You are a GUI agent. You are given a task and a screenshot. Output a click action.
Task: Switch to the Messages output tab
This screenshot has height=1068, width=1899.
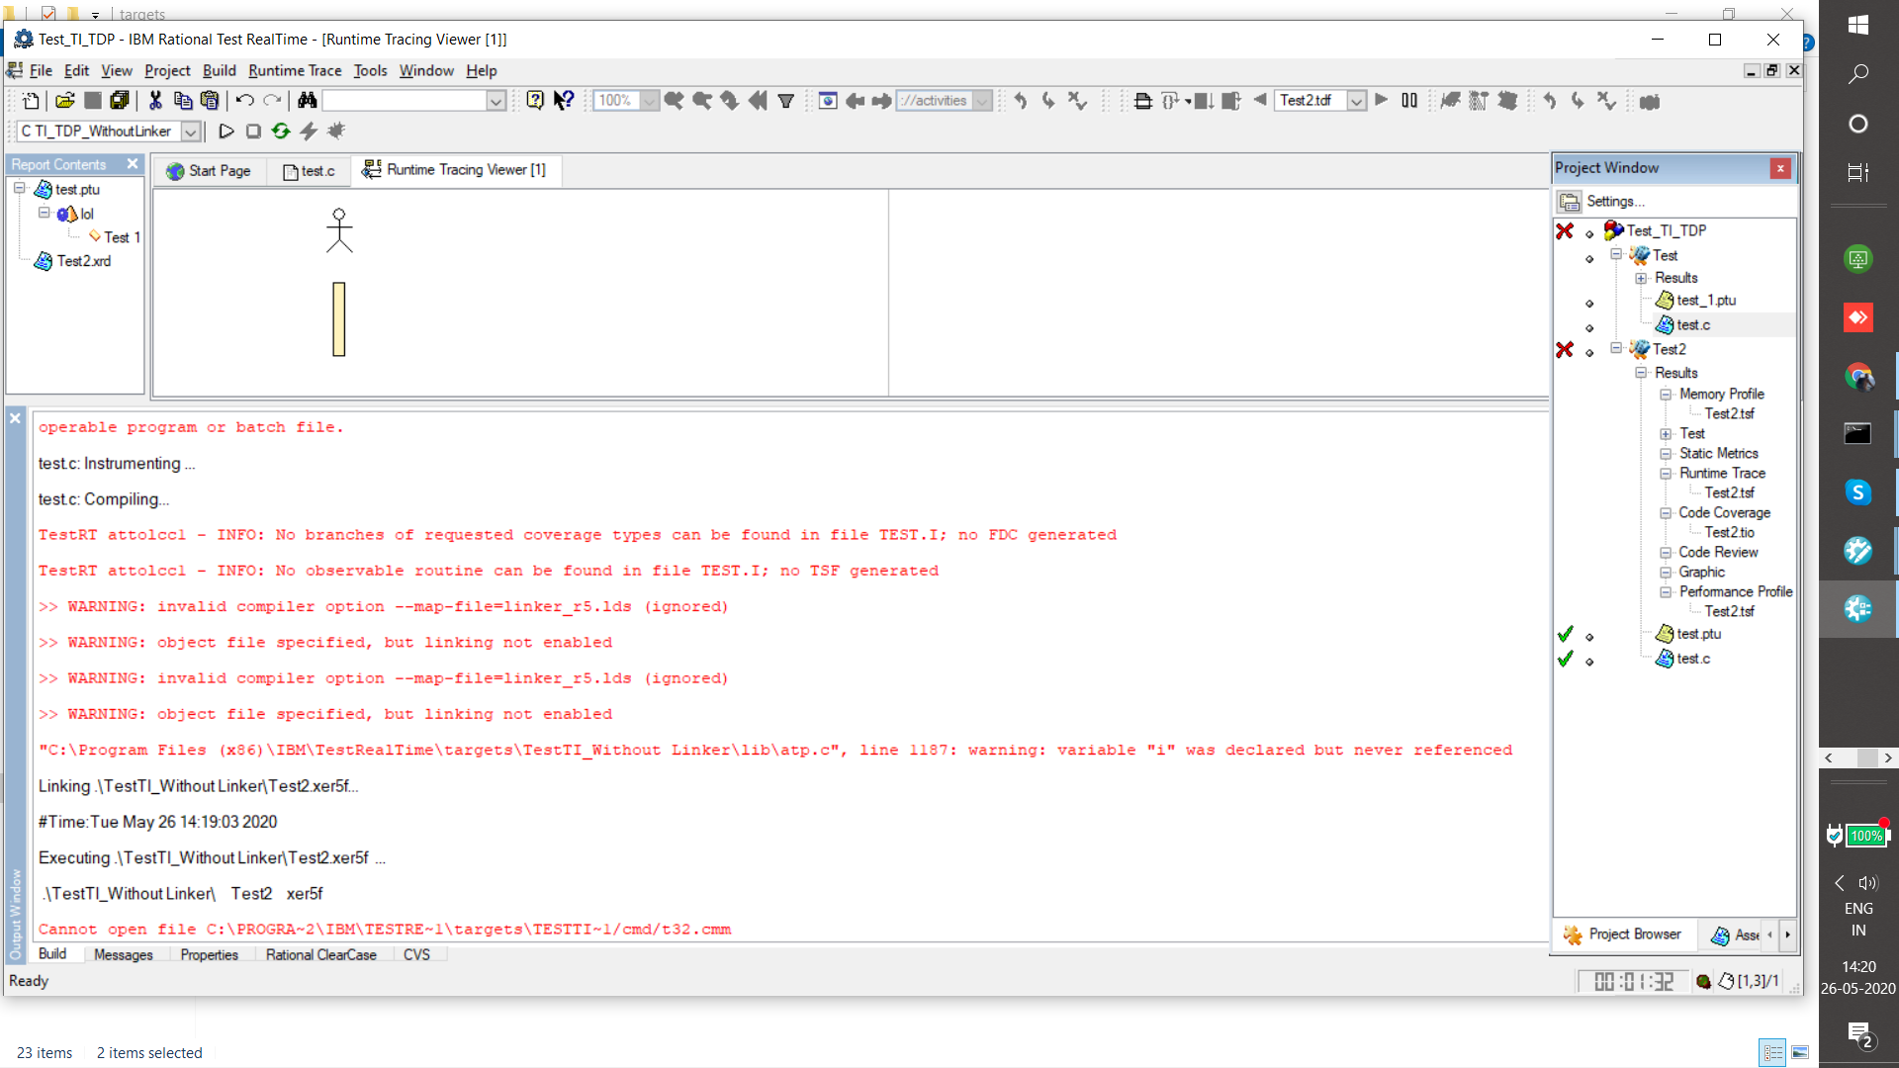click(x=123, y=955)
